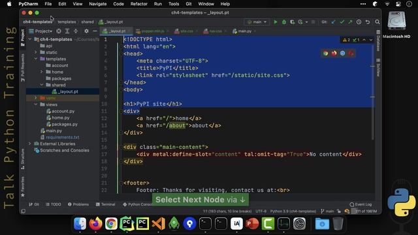Open Python Console tool window
Screen dimensions: 418x235
tap(137, 204)
